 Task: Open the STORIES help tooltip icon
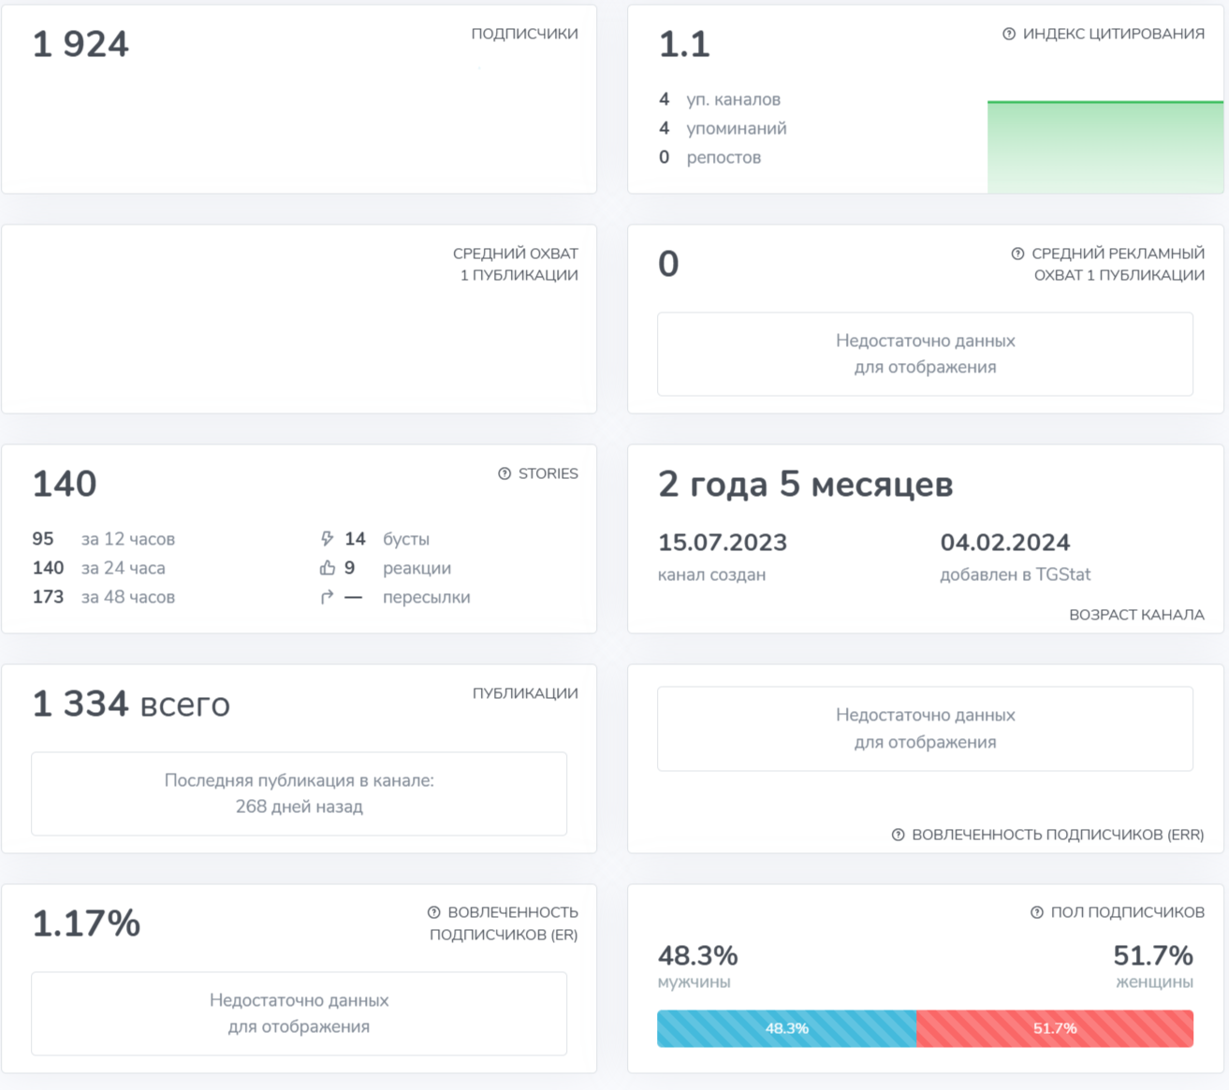point(504,473)
